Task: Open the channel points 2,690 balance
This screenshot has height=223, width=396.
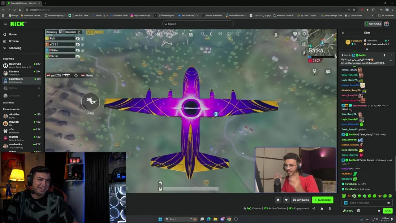Action: pyautogui.click(x=348, y=211)
